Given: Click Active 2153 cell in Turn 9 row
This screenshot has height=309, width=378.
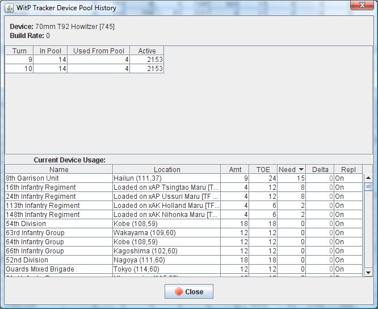Looking at the screenshot, I should pyautogui.click(x=147, y=60).
